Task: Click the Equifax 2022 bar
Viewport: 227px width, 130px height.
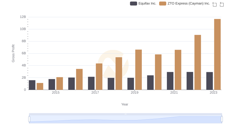Action: 190,81
